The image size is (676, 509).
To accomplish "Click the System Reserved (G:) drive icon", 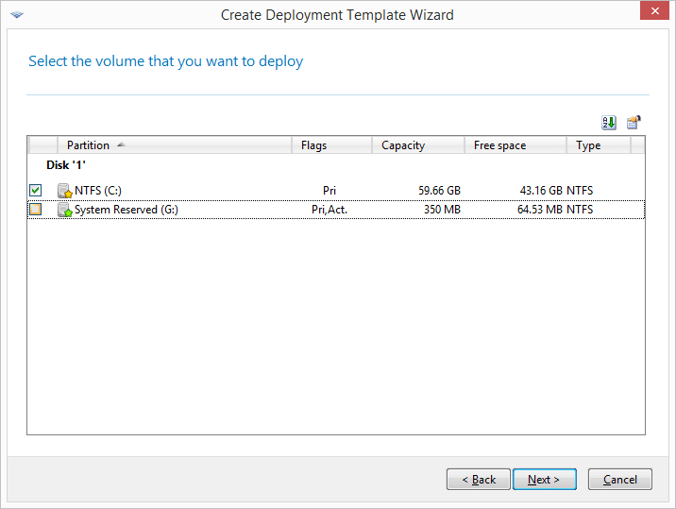I will (64, 210).
